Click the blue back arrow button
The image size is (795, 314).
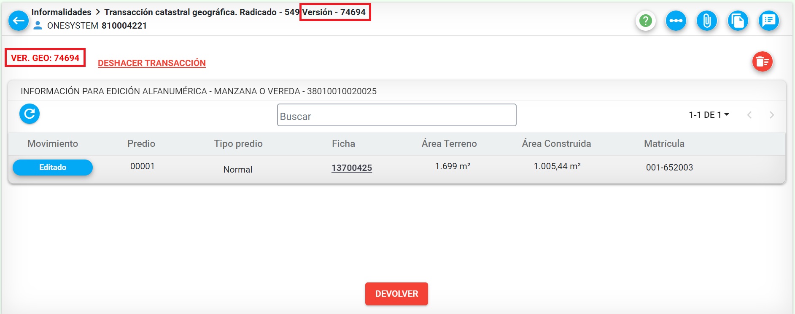[x=19, y=21]
